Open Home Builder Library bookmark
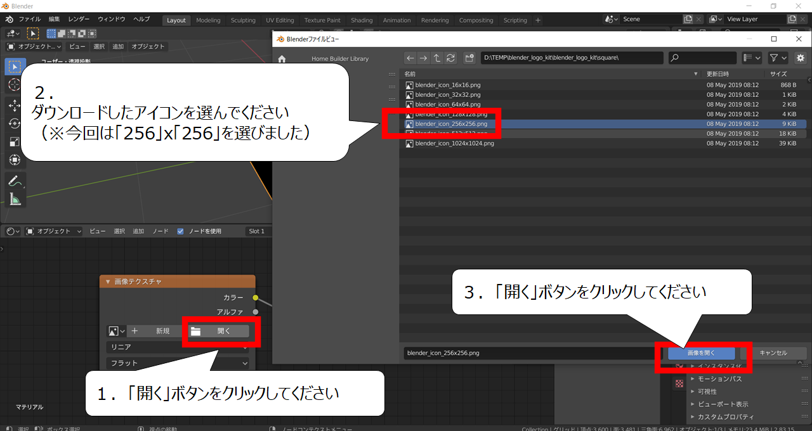 pos(340,59)
